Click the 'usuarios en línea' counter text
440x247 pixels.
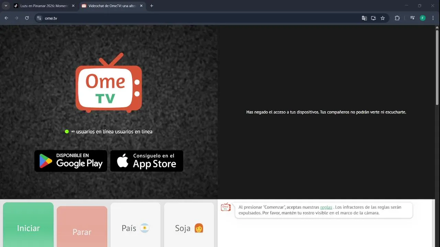(112, 131)
